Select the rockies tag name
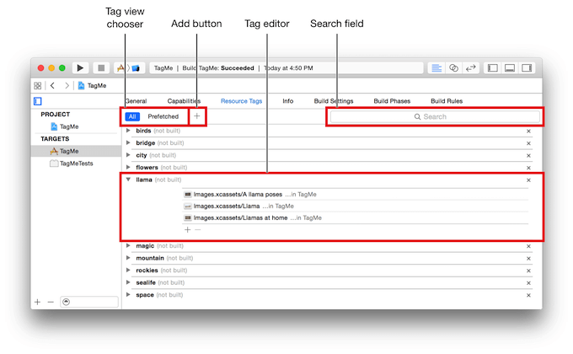The height and width of the screenshot is (354, 573). [x=147, y=271]
